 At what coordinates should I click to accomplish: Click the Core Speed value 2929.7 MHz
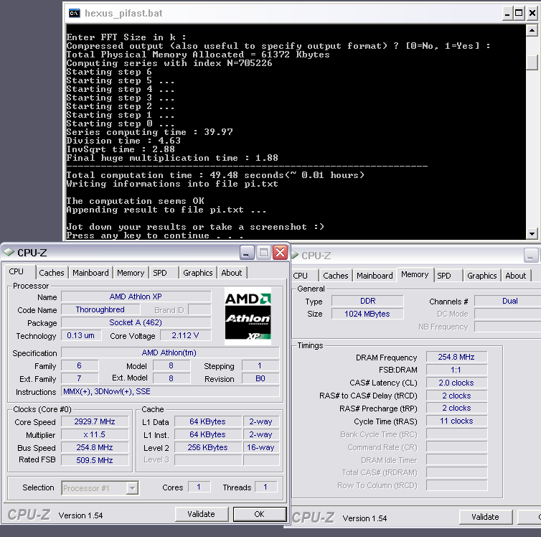click(x=95, y=421)
